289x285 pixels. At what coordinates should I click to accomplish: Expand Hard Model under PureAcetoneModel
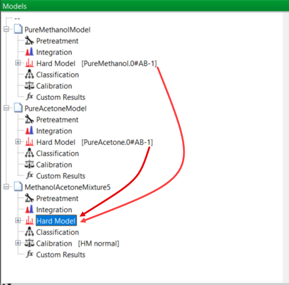pyautogui.click(x=18, y=142)
